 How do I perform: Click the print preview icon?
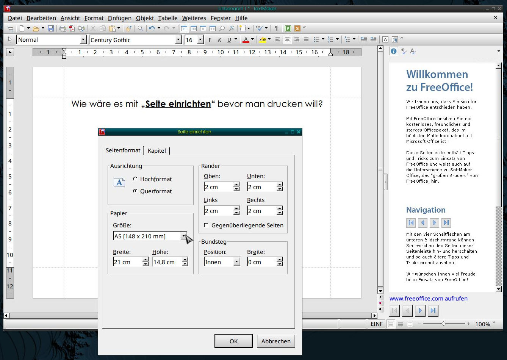(x=81, y=28)
